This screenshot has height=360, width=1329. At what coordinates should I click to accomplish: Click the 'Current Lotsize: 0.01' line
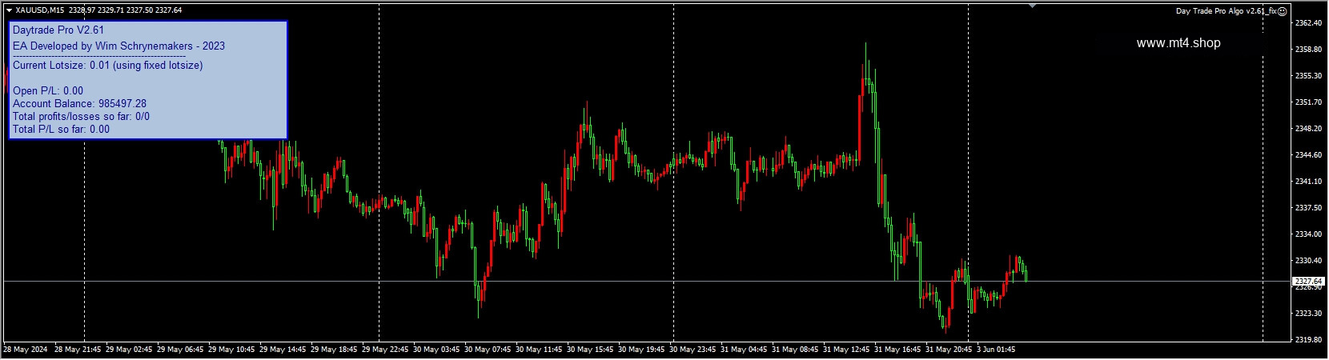pos(107,66)
